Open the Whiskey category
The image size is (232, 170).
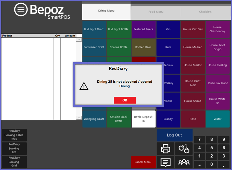pos(172,83)
